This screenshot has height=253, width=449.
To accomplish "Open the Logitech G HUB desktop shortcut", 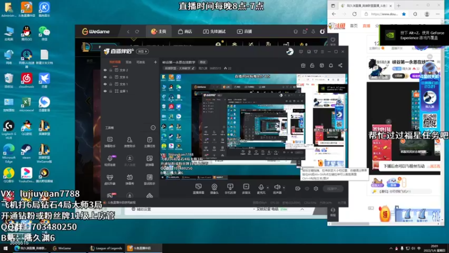I will click(x=9, y=130).
